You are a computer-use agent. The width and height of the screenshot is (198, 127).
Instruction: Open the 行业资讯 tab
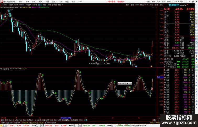click(32, 123)
